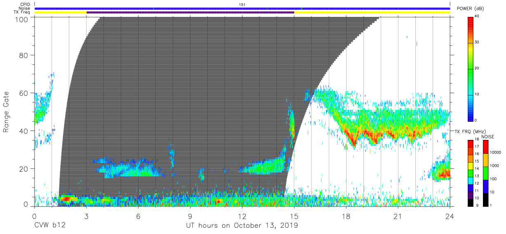Click the noise scale value '100'
Image resolution: width=506 pixels, height=234 pixels.
[494, 179]
